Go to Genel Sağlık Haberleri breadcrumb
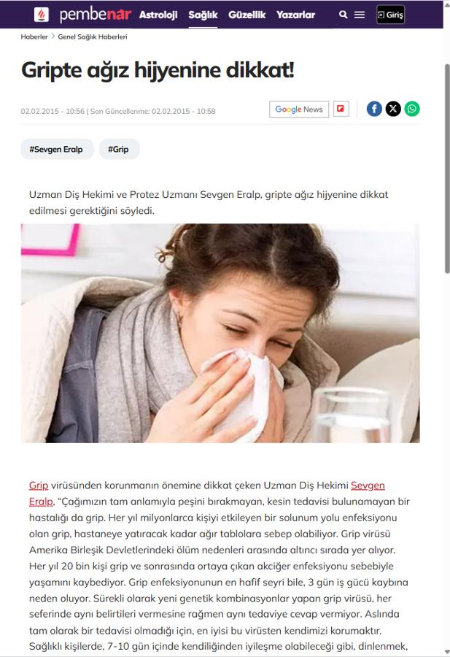The image size is (450, 657). (x=93, y=37)
